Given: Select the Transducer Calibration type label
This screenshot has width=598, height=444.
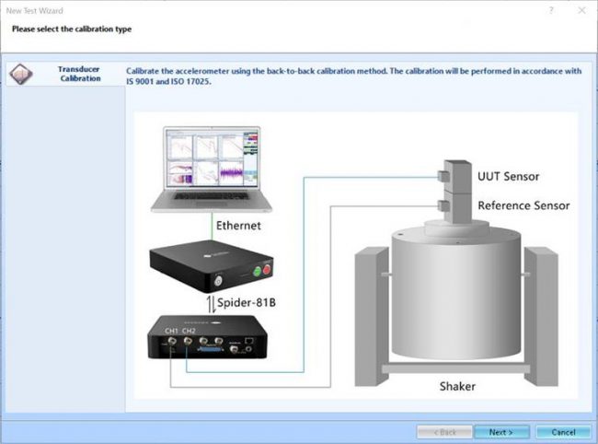Looking at the screenshot, I should point(79,74).
